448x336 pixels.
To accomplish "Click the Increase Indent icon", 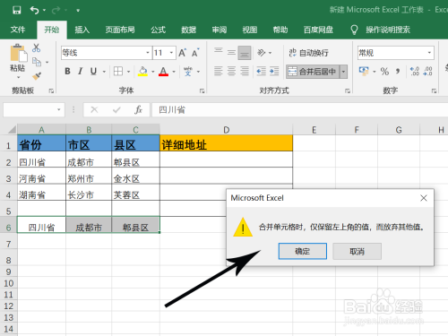I will point(274,71).
